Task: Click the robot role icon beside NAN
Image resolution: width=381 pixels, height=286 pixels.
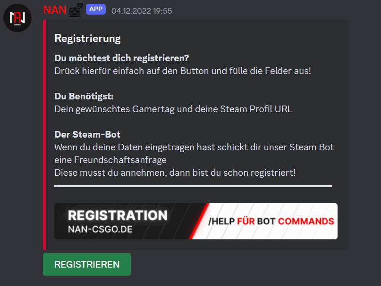Action: [76, 10]
